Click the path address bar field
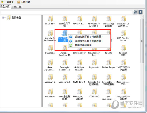Screen dimensions: 147x113 [x=66, y=12]
